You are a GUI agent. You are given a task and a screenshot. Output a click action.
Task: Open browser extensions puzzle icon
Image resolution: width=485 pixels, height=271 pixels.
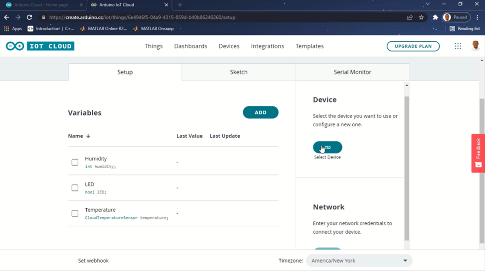435,17
